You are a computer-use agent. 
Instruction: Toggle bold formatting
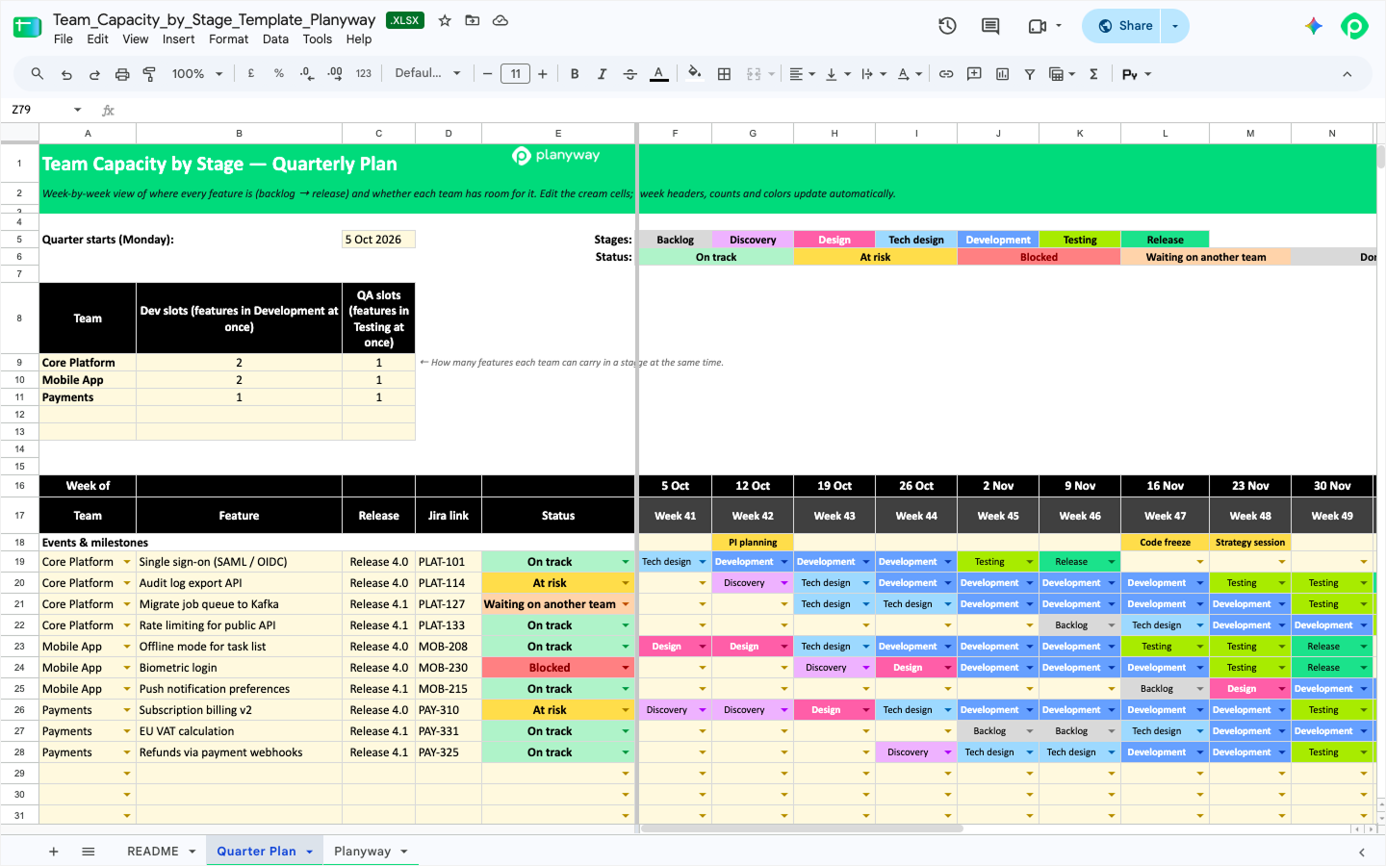point(575,74)
